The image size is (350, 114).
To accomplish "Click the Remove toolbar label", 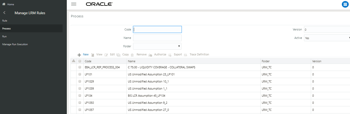I will coord(141,54).
